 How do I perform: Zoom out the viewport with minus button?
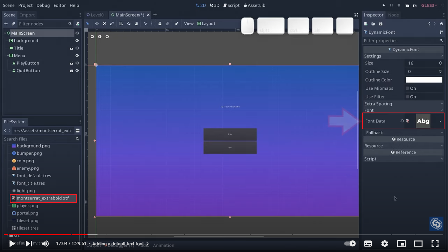(x=92, y=36)
